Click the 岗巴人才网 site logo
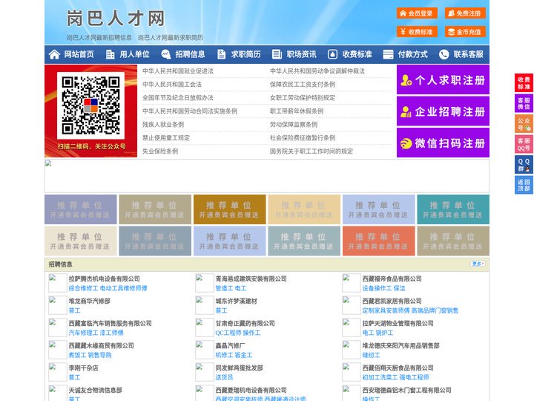This screenshot has height=401, width=534. pos(116,19)
